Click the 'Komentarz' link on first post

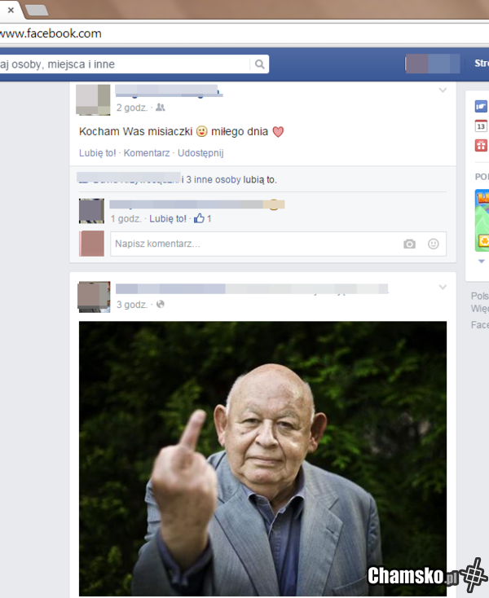[x=147, y=153]
